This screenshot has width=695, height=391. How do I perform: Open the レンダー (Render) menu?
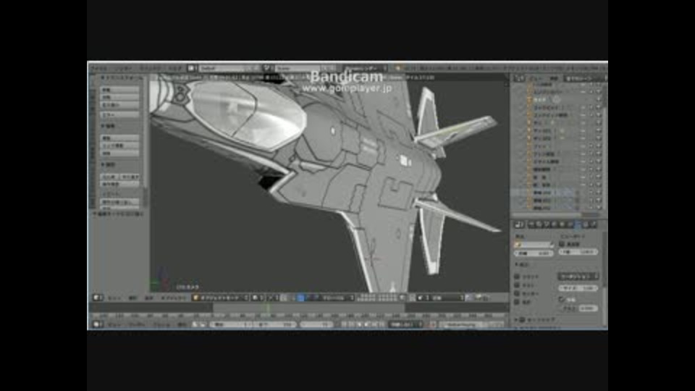[123, 68]
